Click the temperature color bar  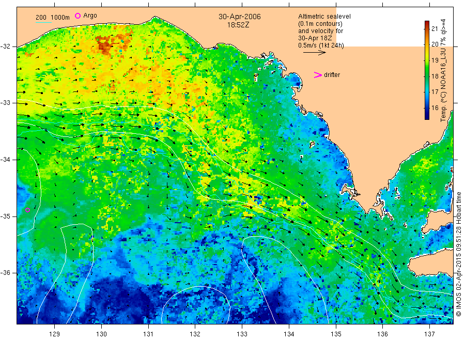point(427,70)
